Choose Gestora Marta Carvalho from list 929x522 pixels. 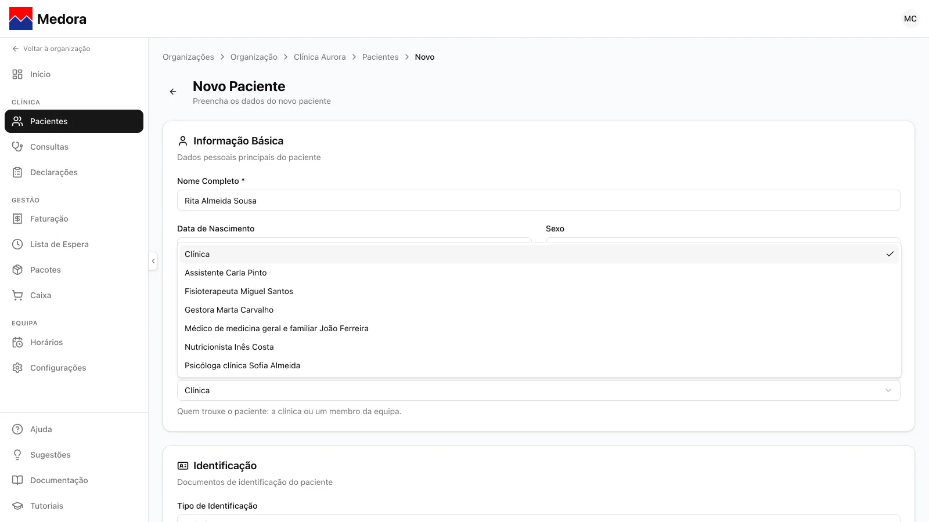(x=539, y=310)
